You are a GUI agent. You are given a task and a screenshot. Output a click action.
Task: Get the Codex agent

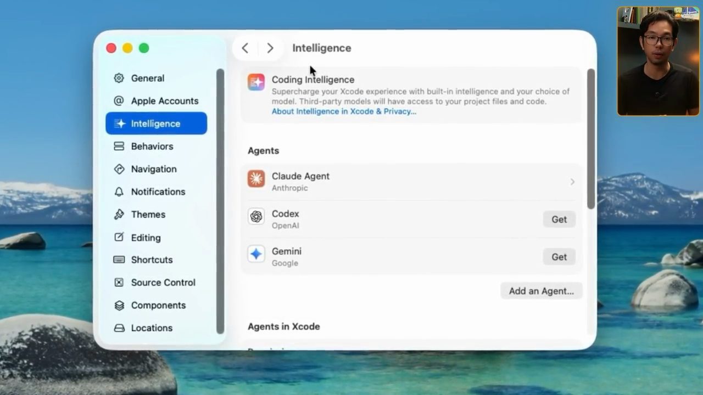coord(559,219)
